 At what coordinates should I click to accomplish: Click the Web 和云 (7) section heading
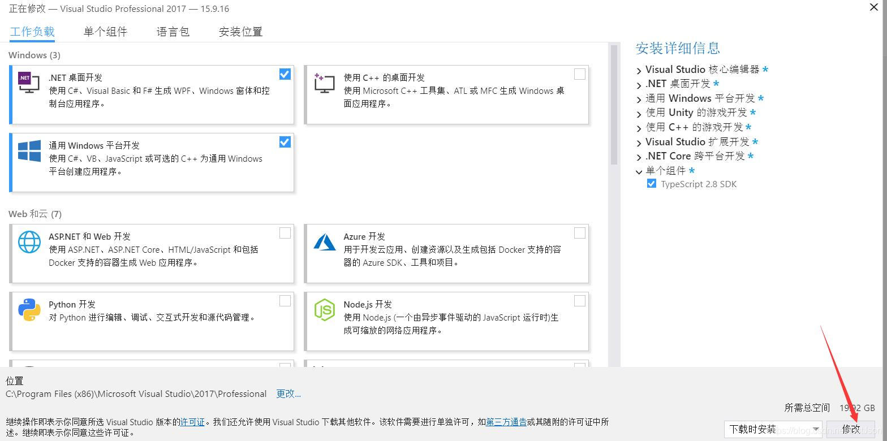tap(35, 214)
